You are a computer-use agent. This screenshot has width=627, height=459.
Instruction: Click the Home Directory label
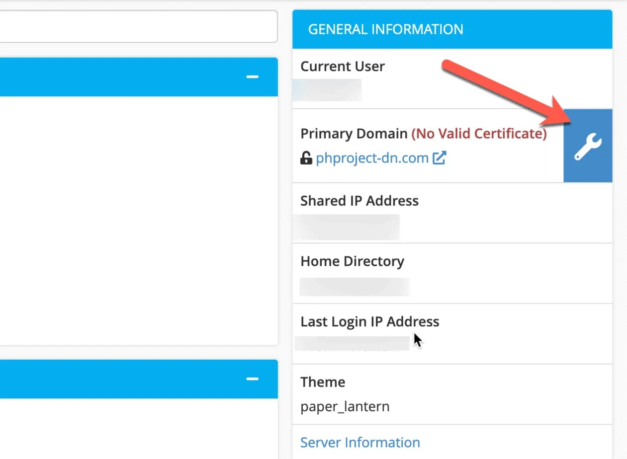tap(352, 261)
